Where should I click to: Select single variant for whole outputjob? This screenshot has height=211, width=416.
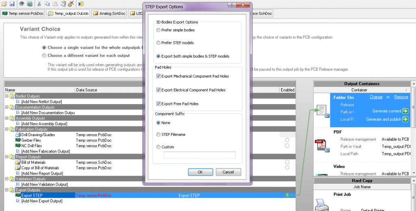(x=44, y=48)
